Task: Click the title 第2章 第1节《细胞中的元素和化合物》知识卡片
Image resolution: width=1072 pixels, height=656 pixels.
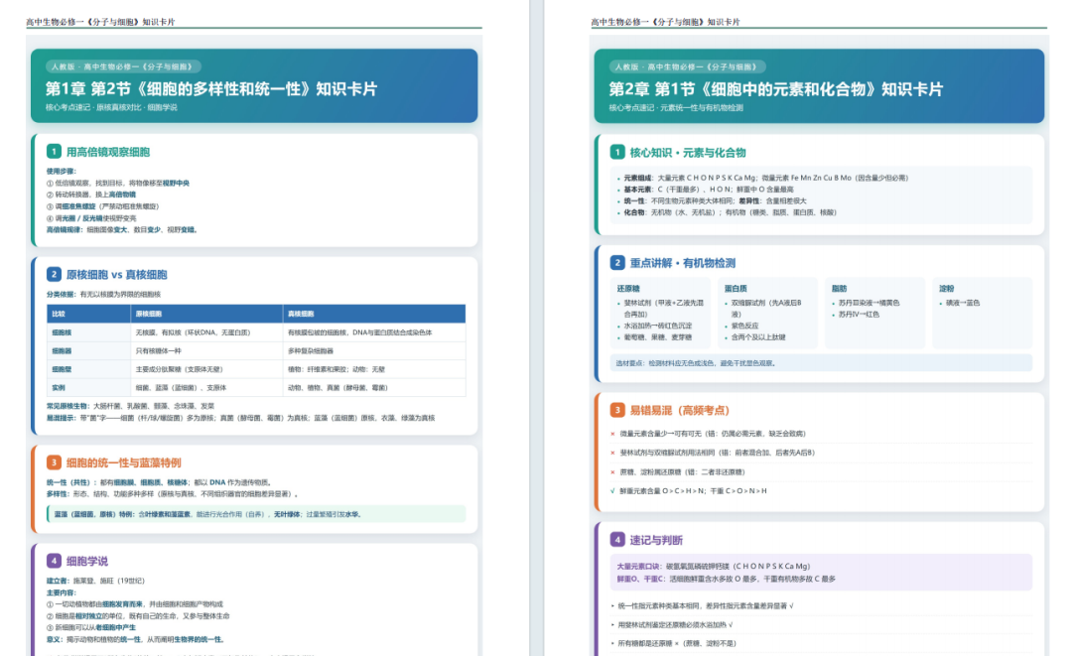Action: pos(776,89)
